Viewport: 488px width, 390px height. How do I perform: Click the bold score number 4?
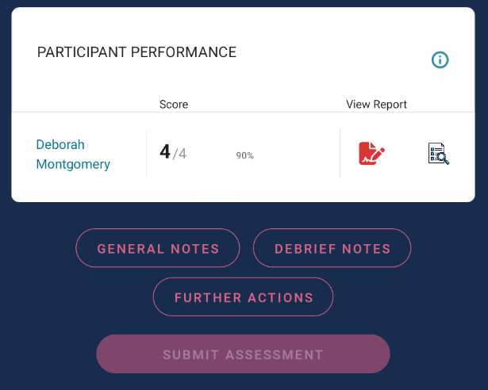165,151
